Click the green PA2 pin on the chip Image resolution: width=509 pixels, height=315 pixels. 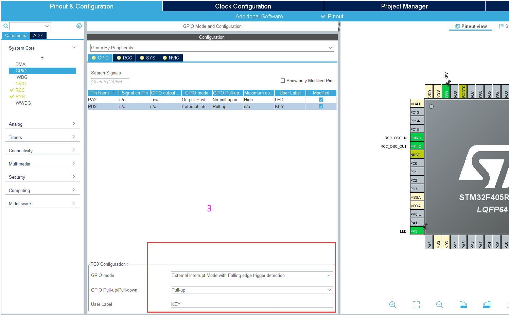(417, 231)
